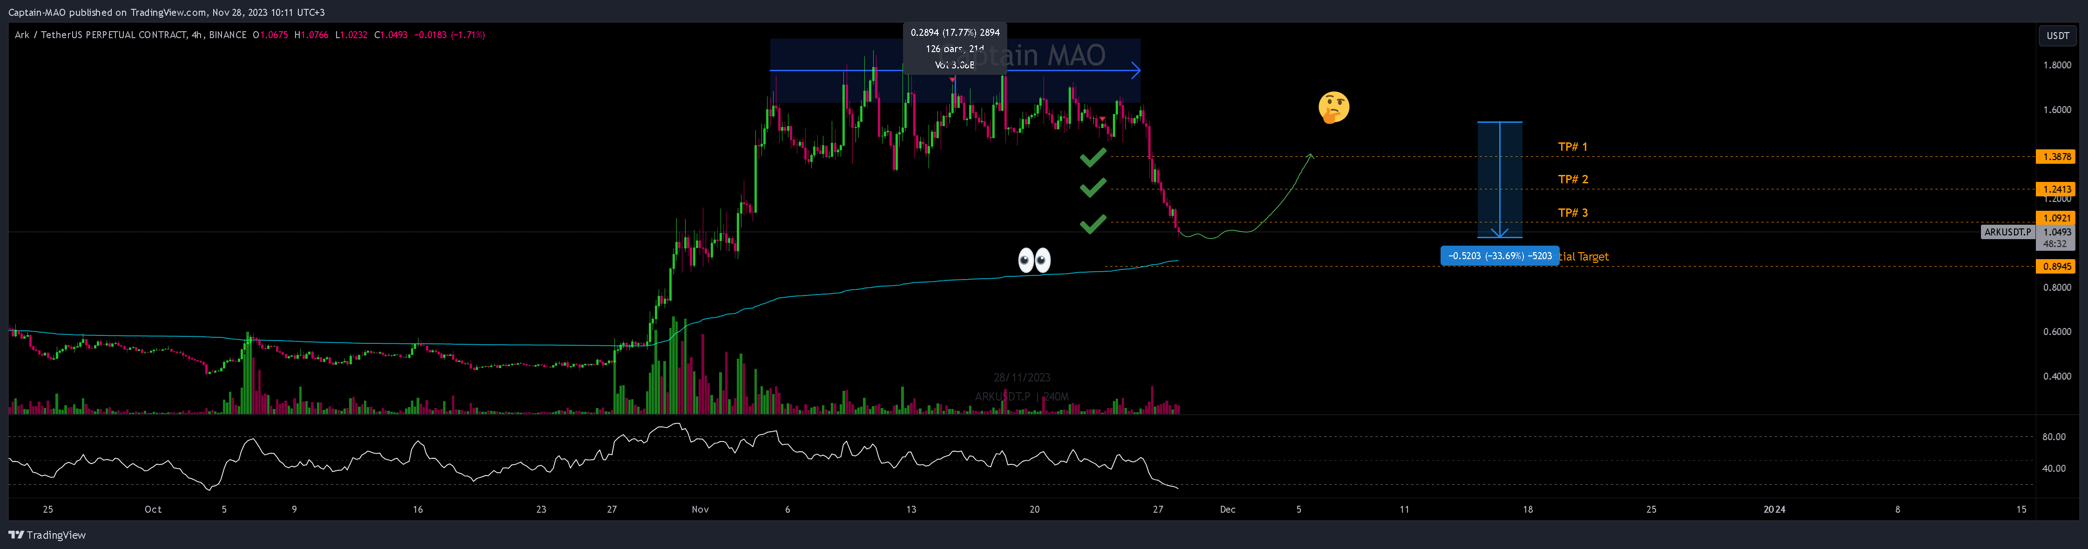
Task: Click the 1.0493 current price tag
Action: coord(2056,232)
